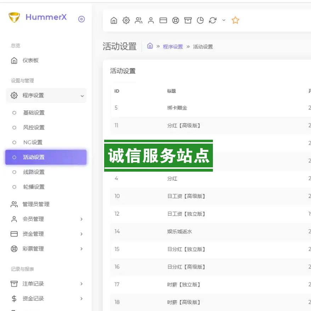This screenshot has width=311, height=311.
Task: Click the gear settings icon in top toolbar
Action: point(126,21)
